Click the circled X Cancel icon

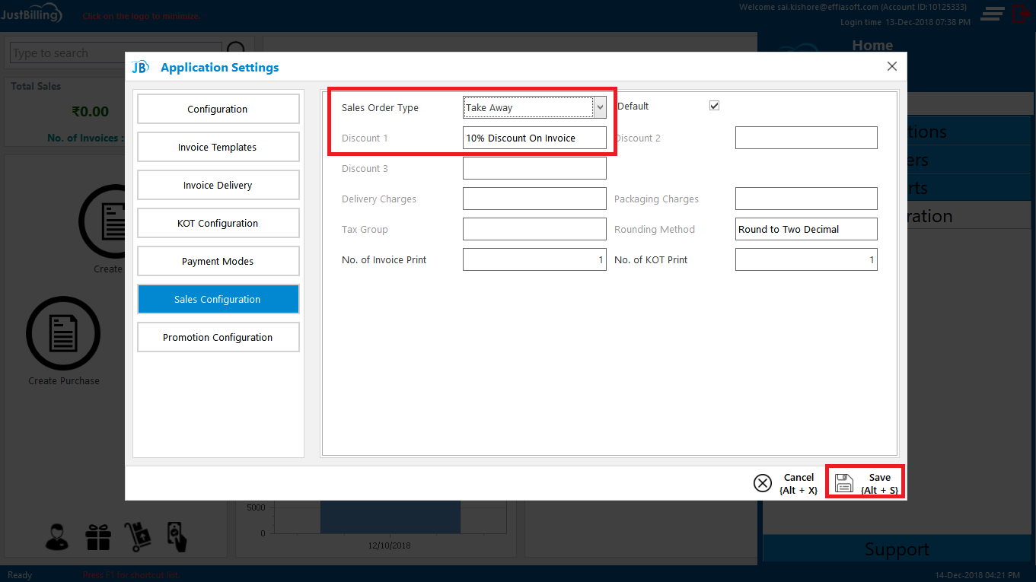tap(762, 483)
